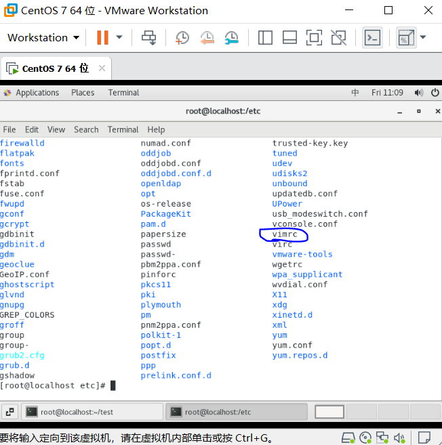Send Ctrl+Alt+Del to the VM
442x445 pixels.
tap(149, 38)
